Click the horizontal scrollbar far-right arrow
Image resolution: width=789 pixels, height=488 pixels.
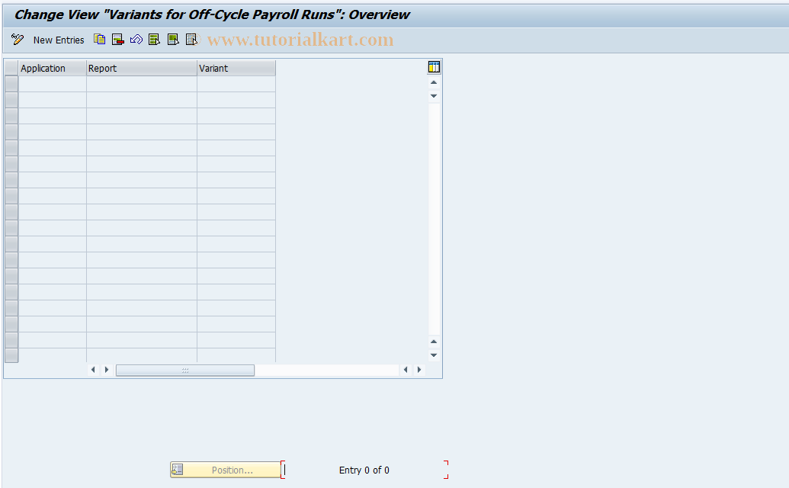click(x=419, y=370)
